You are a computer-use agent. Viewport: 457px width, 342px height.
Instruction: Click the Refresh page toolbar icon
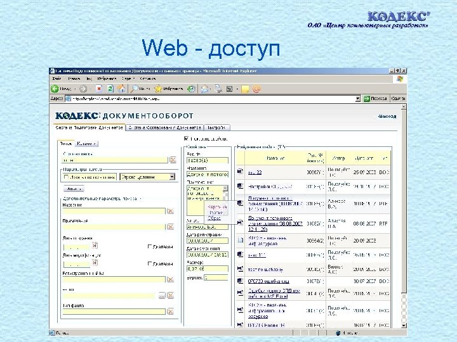pyautogui.click(x=110, y=89)
